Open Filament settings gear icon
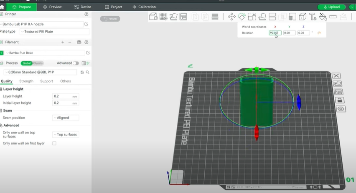The height and width of the screenshot is (193, 356). click(86, 42)
